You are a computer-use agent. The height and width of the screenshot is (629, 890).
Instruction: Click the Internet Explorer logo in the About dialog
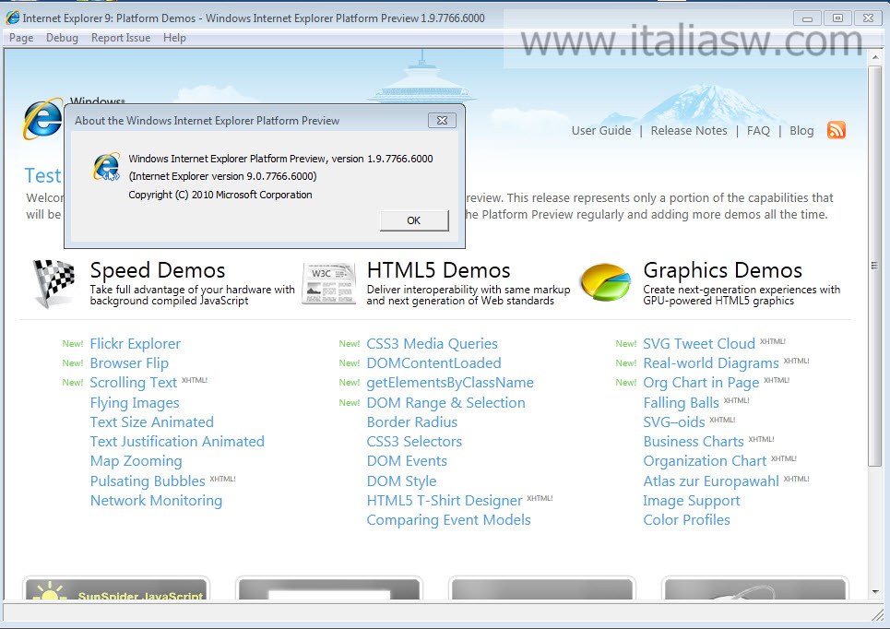coord(106,167)
